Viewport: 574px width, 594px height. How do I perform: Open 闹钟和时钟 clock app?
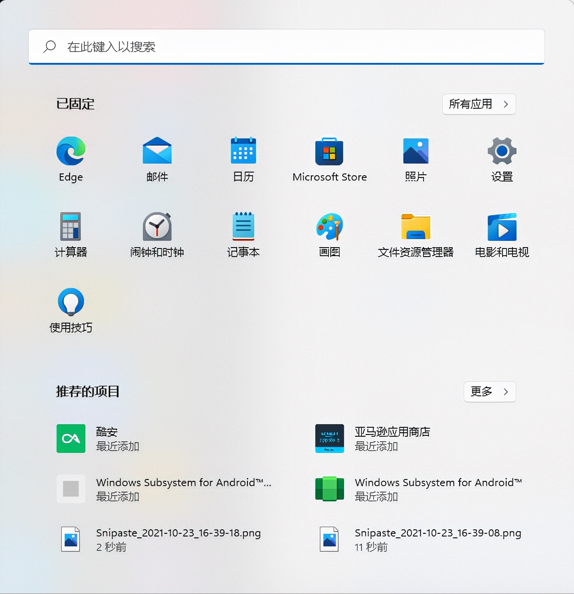coord(157,226)
